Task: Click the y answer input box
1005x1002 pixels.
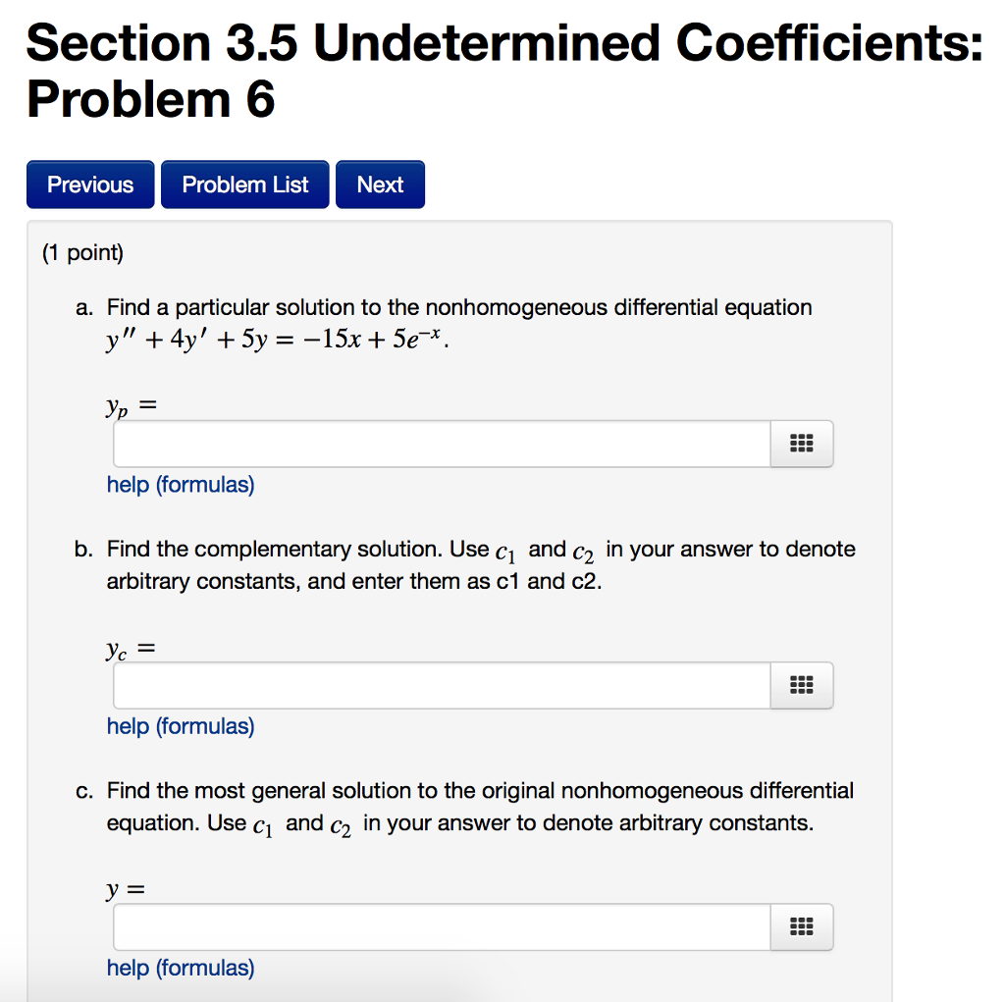Action: tap(440, 926)
